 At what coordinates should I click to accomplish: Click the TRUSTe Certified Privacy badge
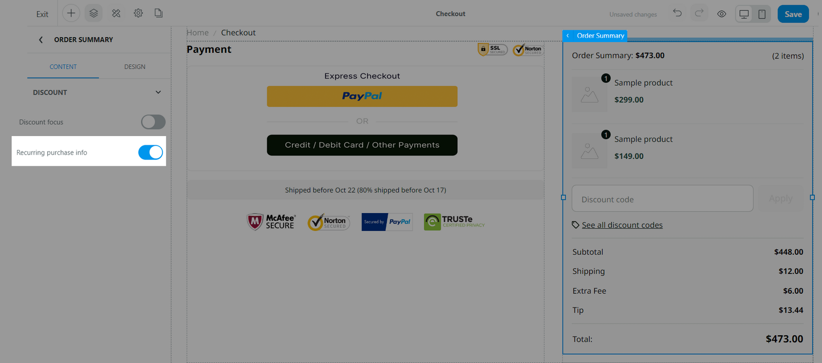(x=455, y=222)
